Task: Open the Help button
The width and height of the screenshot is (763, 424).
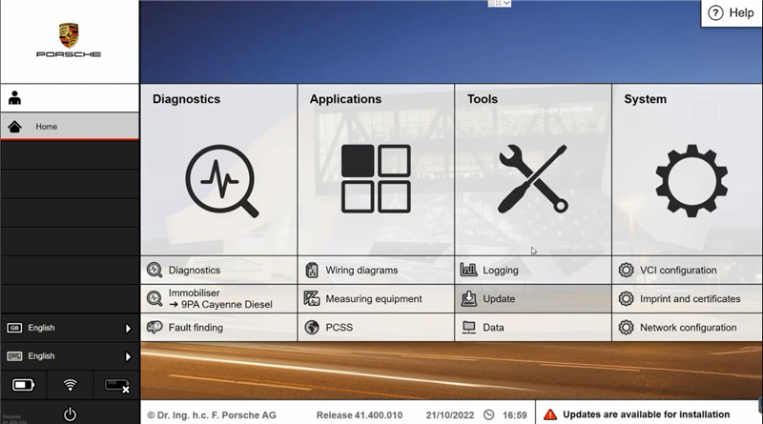Action: click(732, 12)
